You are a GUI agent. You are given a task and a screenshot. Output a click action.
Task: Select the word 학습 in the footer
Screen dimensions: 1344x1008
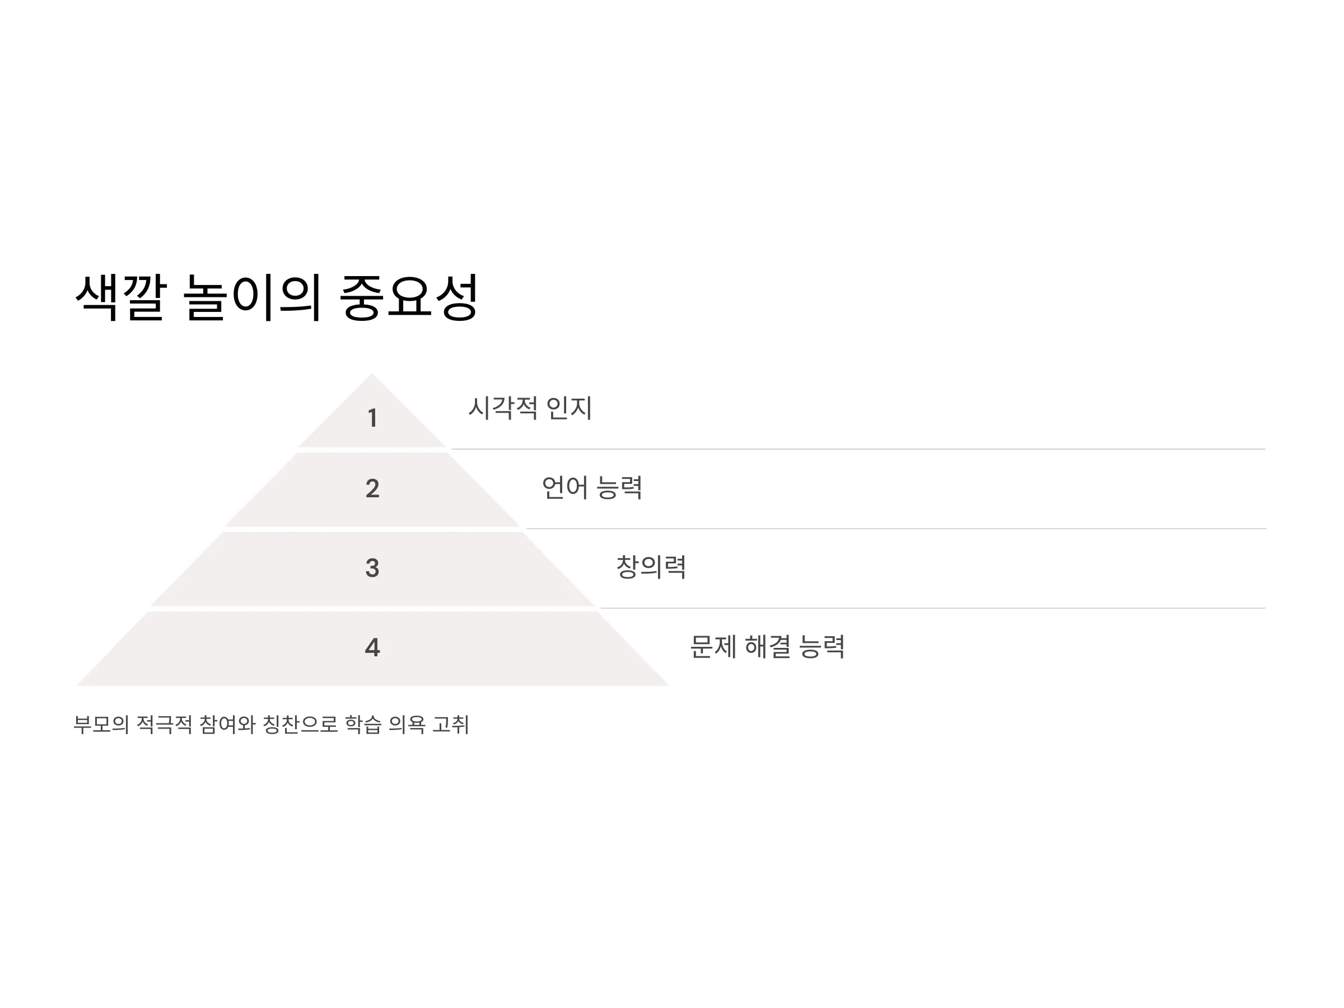point(363,724)
